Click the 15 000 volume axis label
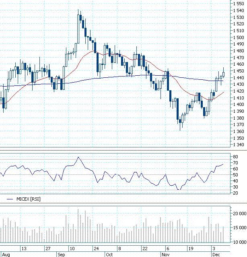Viewport: 247px width, 257px height. (240, 228)
